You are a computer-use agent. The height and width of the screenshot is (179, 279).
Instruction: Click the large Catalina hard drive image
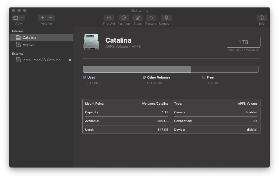91,42
